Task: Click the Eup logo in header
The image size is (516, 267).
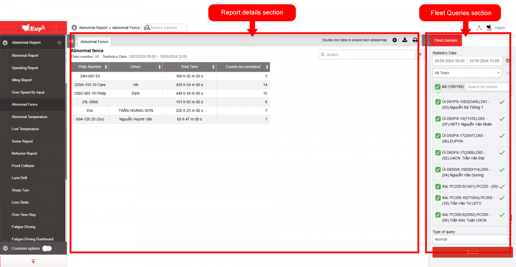Action: (33, 28)
